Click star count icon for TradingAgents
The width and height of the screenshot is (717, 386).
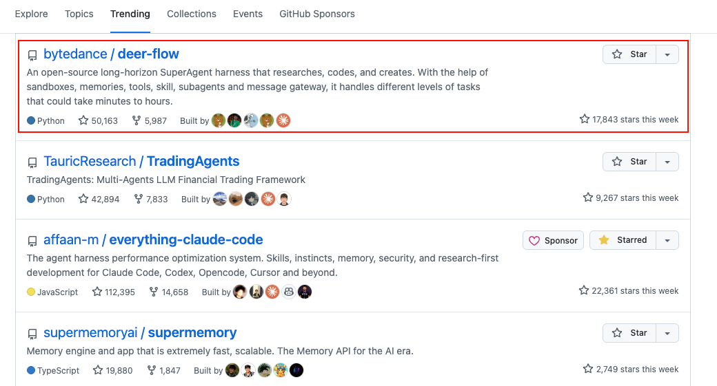click(x=83, y=199)
